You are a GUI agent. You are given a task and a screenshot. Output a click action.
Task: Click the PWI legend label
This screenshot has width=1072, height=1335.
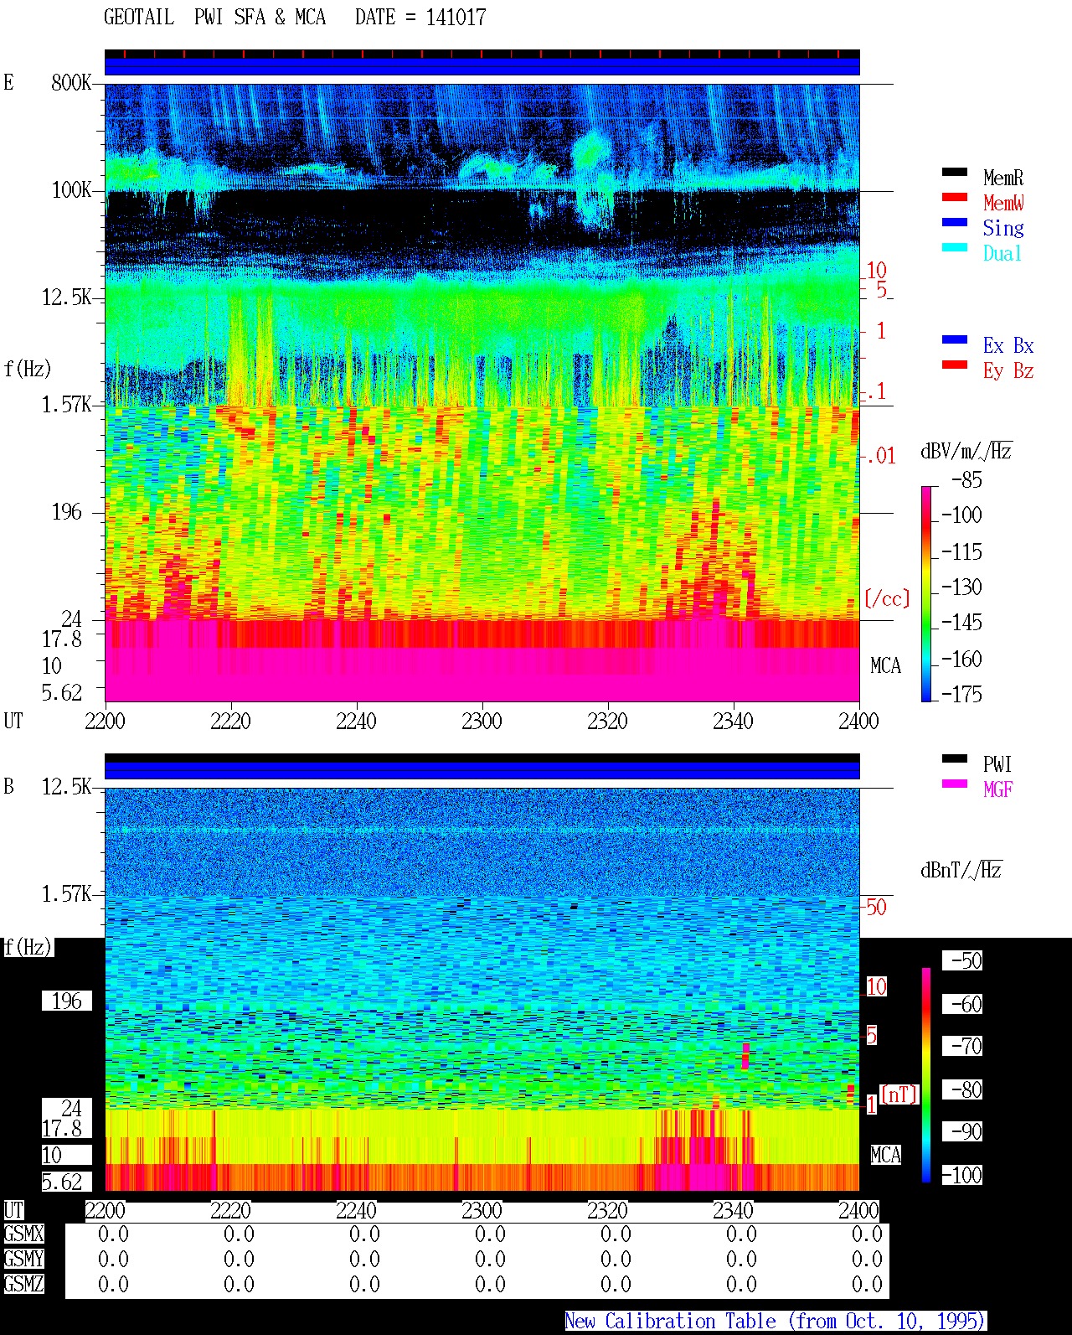pos(997,764)
